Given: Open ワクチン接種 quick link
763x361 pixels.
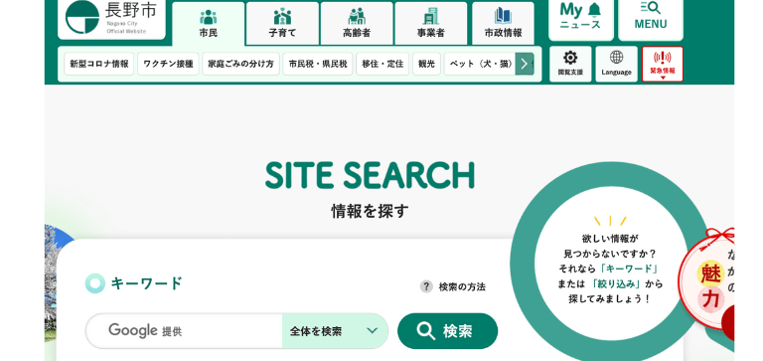Looking at the screenshot, I should (168, 64).
